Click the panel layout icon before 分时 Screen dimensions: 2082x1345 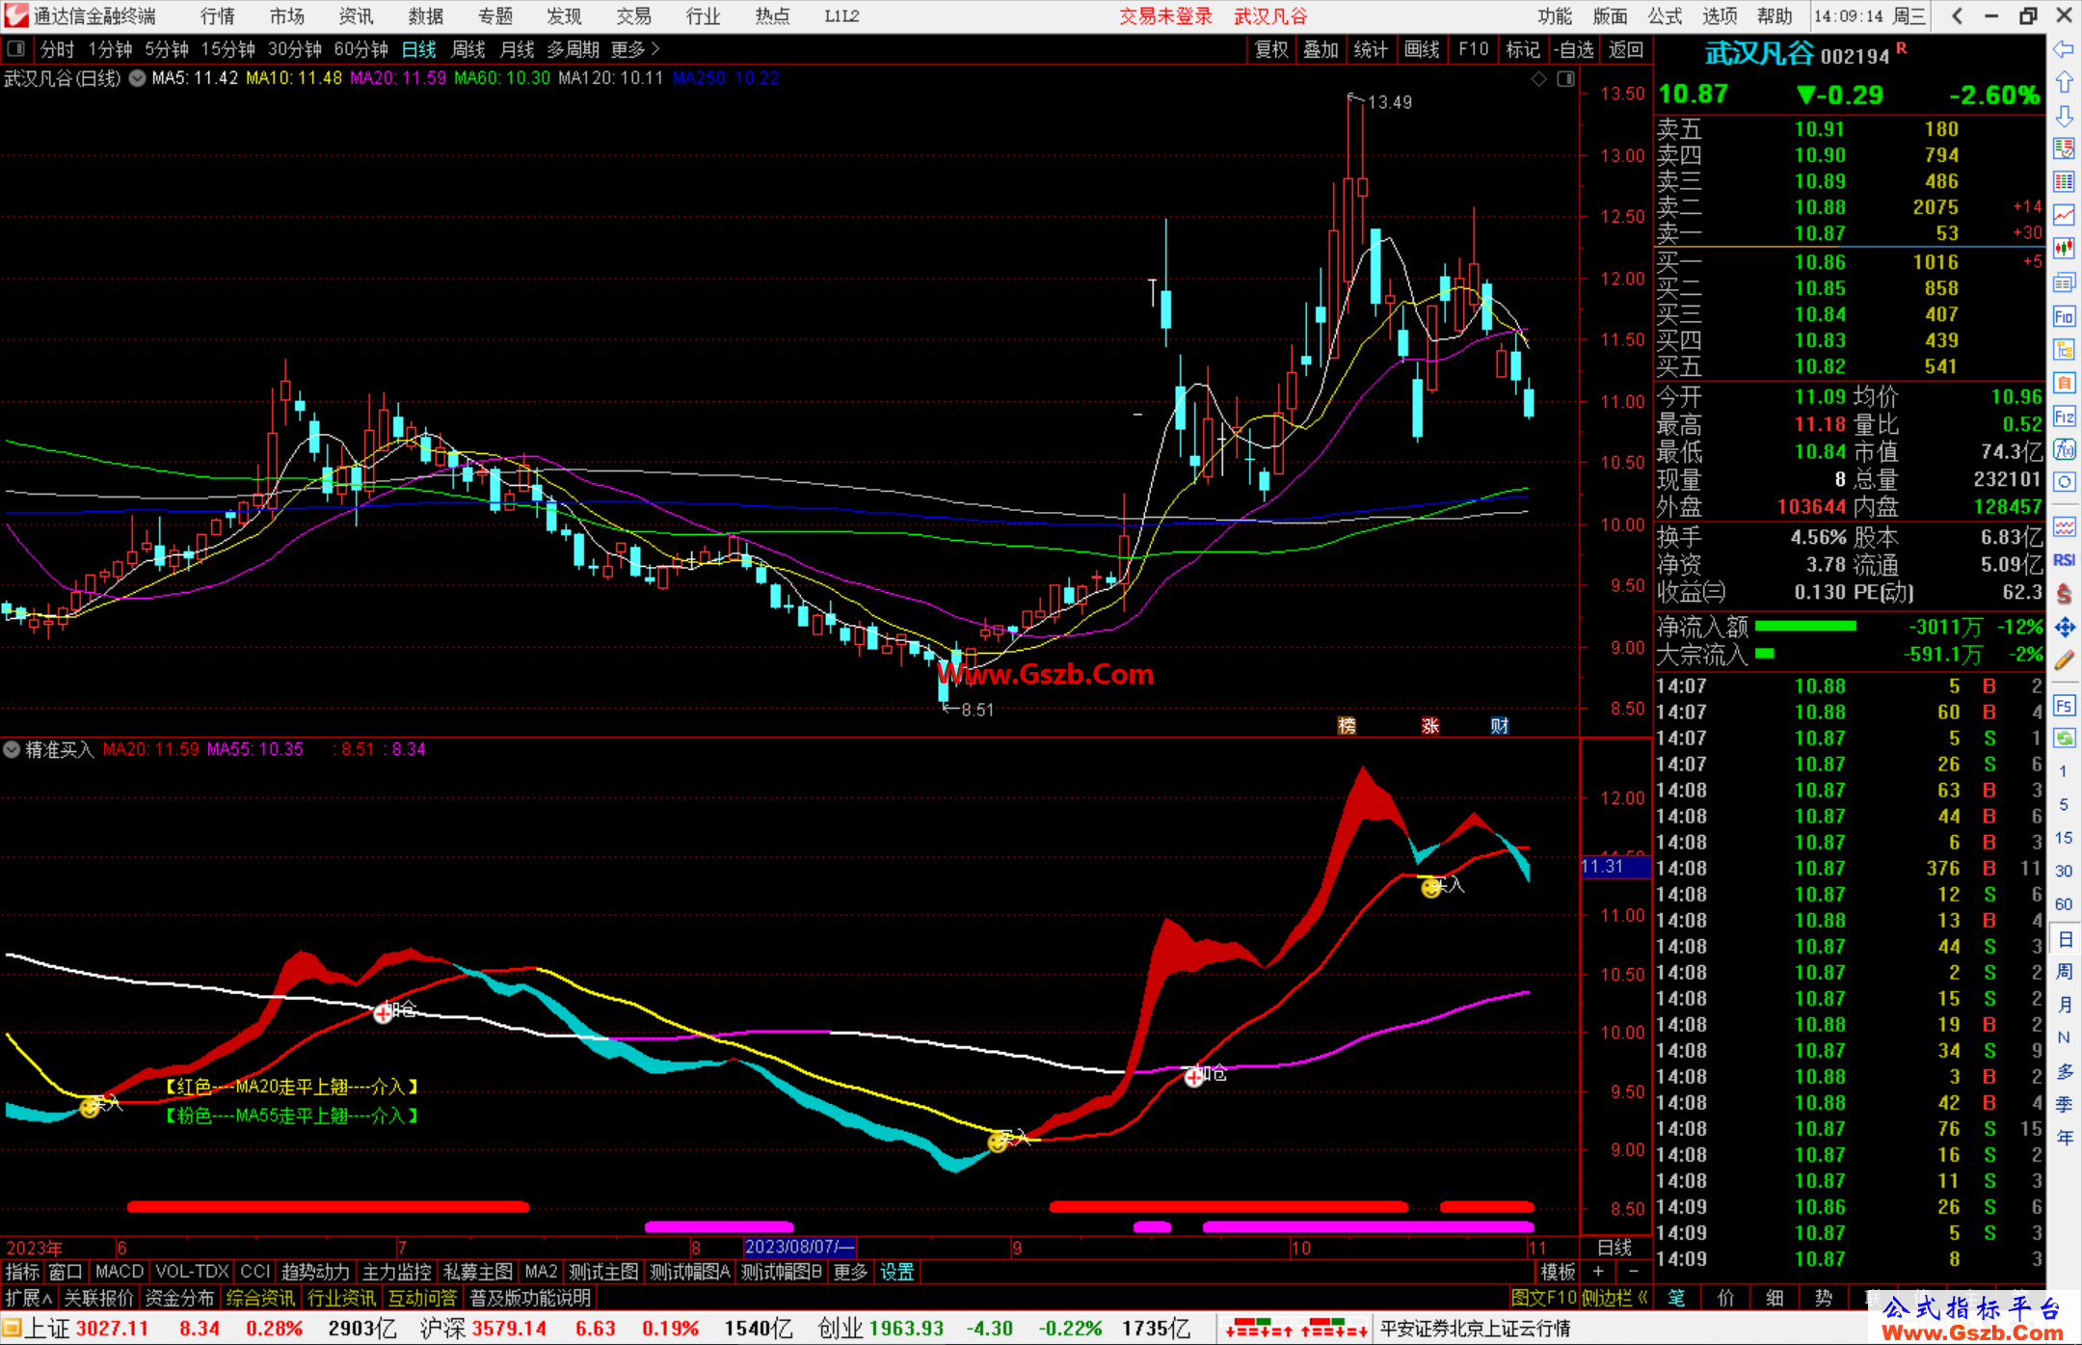click(x=16, y=49)
